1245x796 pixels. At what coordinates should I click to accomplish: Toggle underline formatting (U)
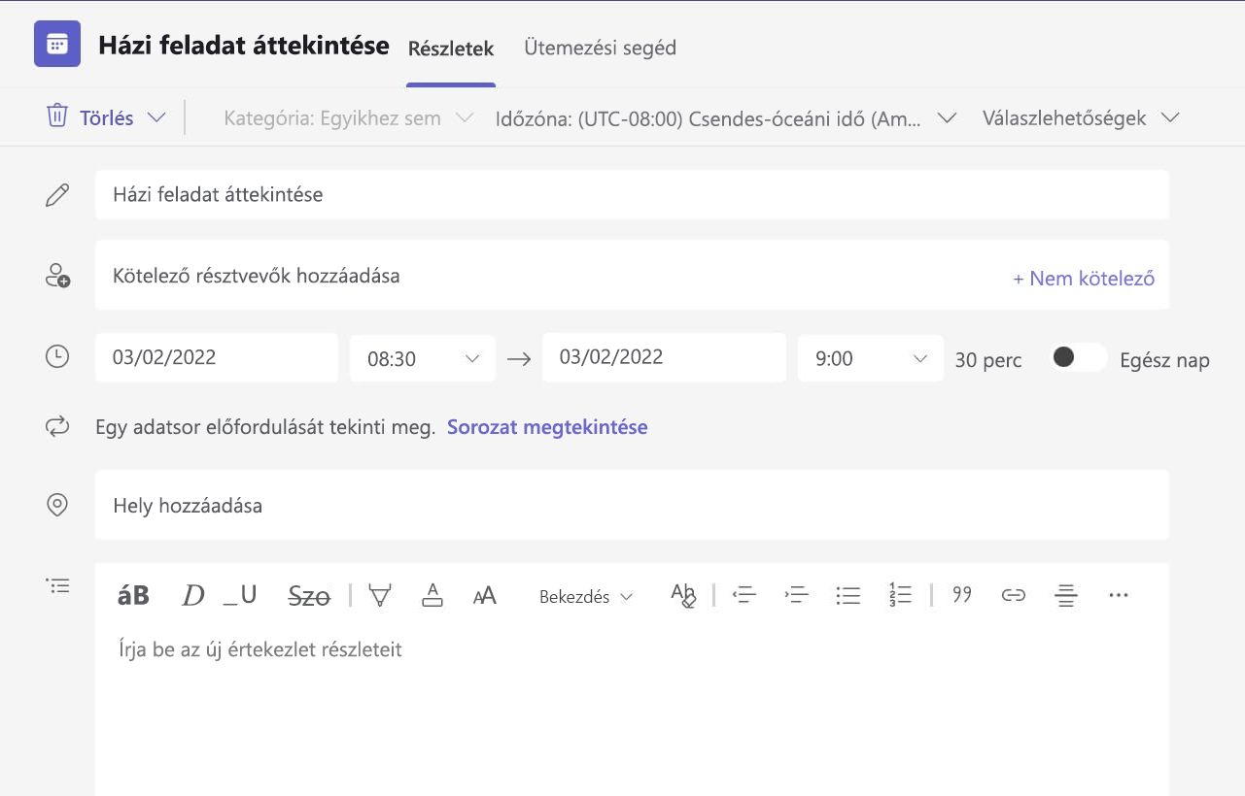click(240, 595)
